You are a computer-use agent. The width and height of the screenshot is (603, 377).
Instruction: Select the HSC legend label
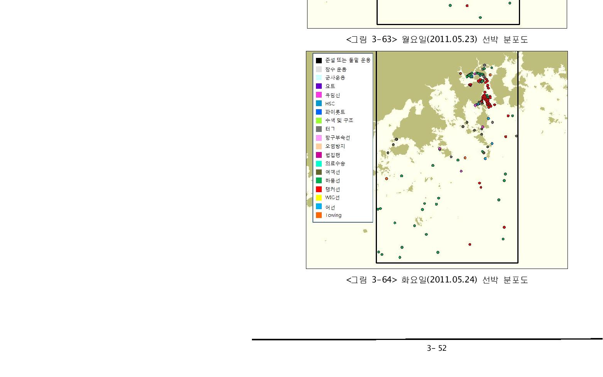click(x=330, y=104)
